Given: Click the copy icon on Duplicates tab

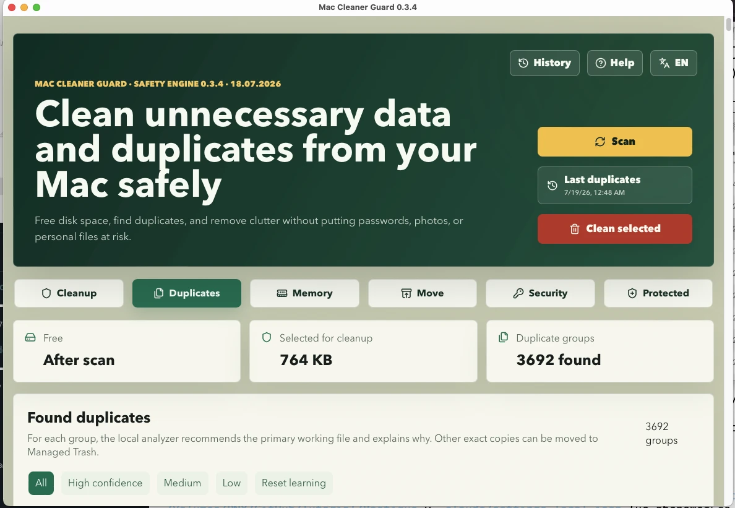Looking at the screenshot, I should (159, 293).
